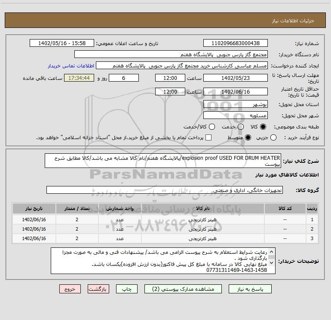
Task: Select the جزیی purchase type radio
Action: point(273,137)
